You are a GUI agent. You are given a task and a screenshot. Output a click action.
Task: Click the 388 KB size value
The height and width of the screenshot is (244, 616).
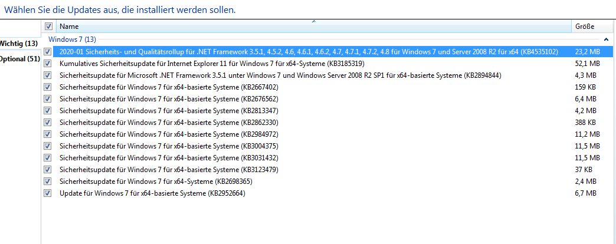coord(585,122)
